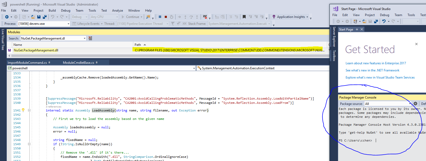Click Step Out icon
426x161 pixels.
pos(197,17)
